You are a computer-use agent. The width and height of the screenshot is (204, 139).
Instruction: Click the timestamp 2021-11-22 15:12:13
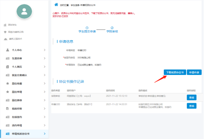(x=117, y=96)
